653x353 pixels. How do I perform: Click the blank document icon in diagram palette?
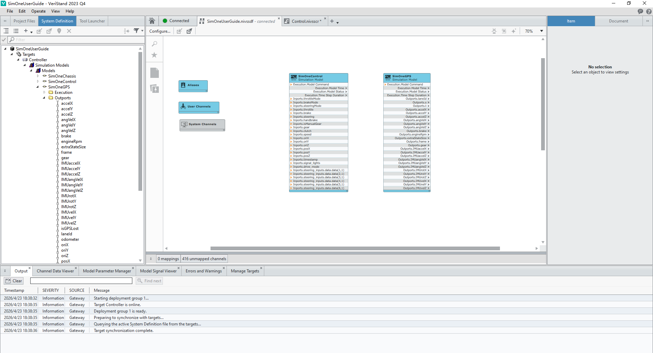[154, 73]
